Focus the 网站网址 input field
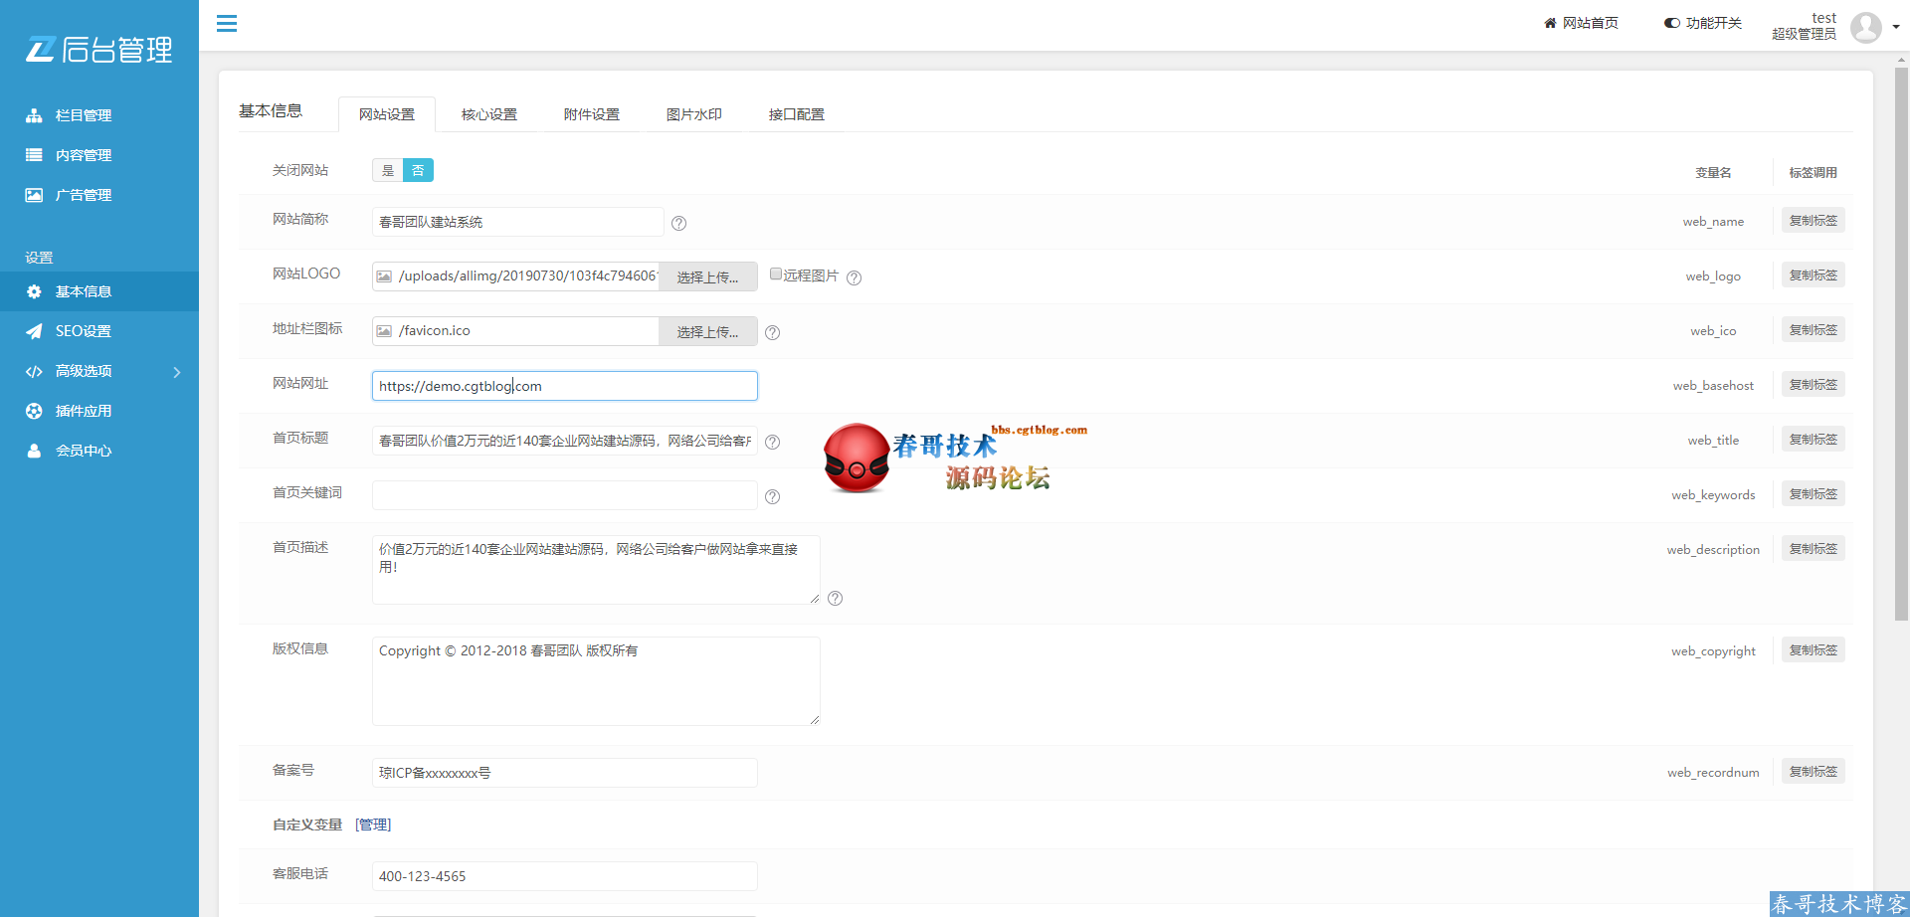Image resolution: width=1910 pixels, height=917 pixels. 565,386
